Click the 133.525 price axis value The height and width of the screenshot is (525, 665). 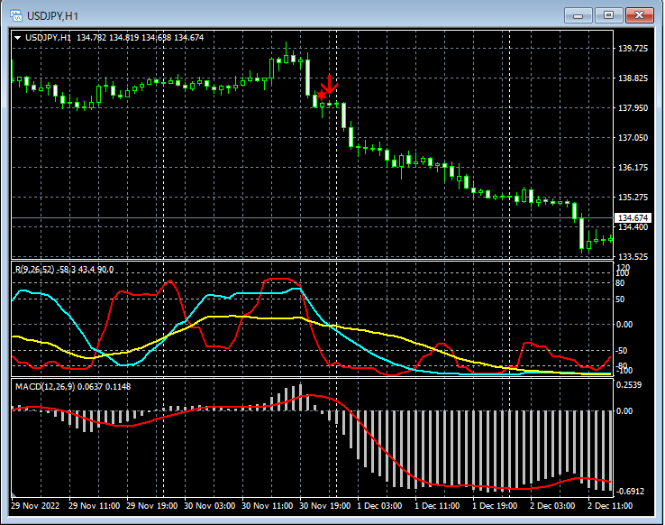pos(633,256)
